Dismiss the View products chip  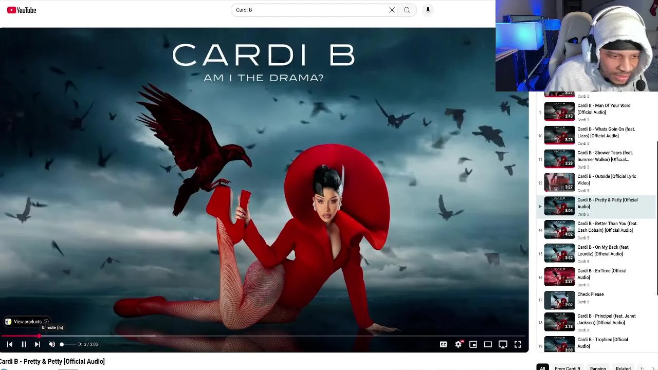46,322
